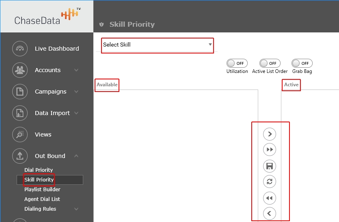
Task: Move selected item to Active with single right arrow
Action: click(x=270, y=134)
